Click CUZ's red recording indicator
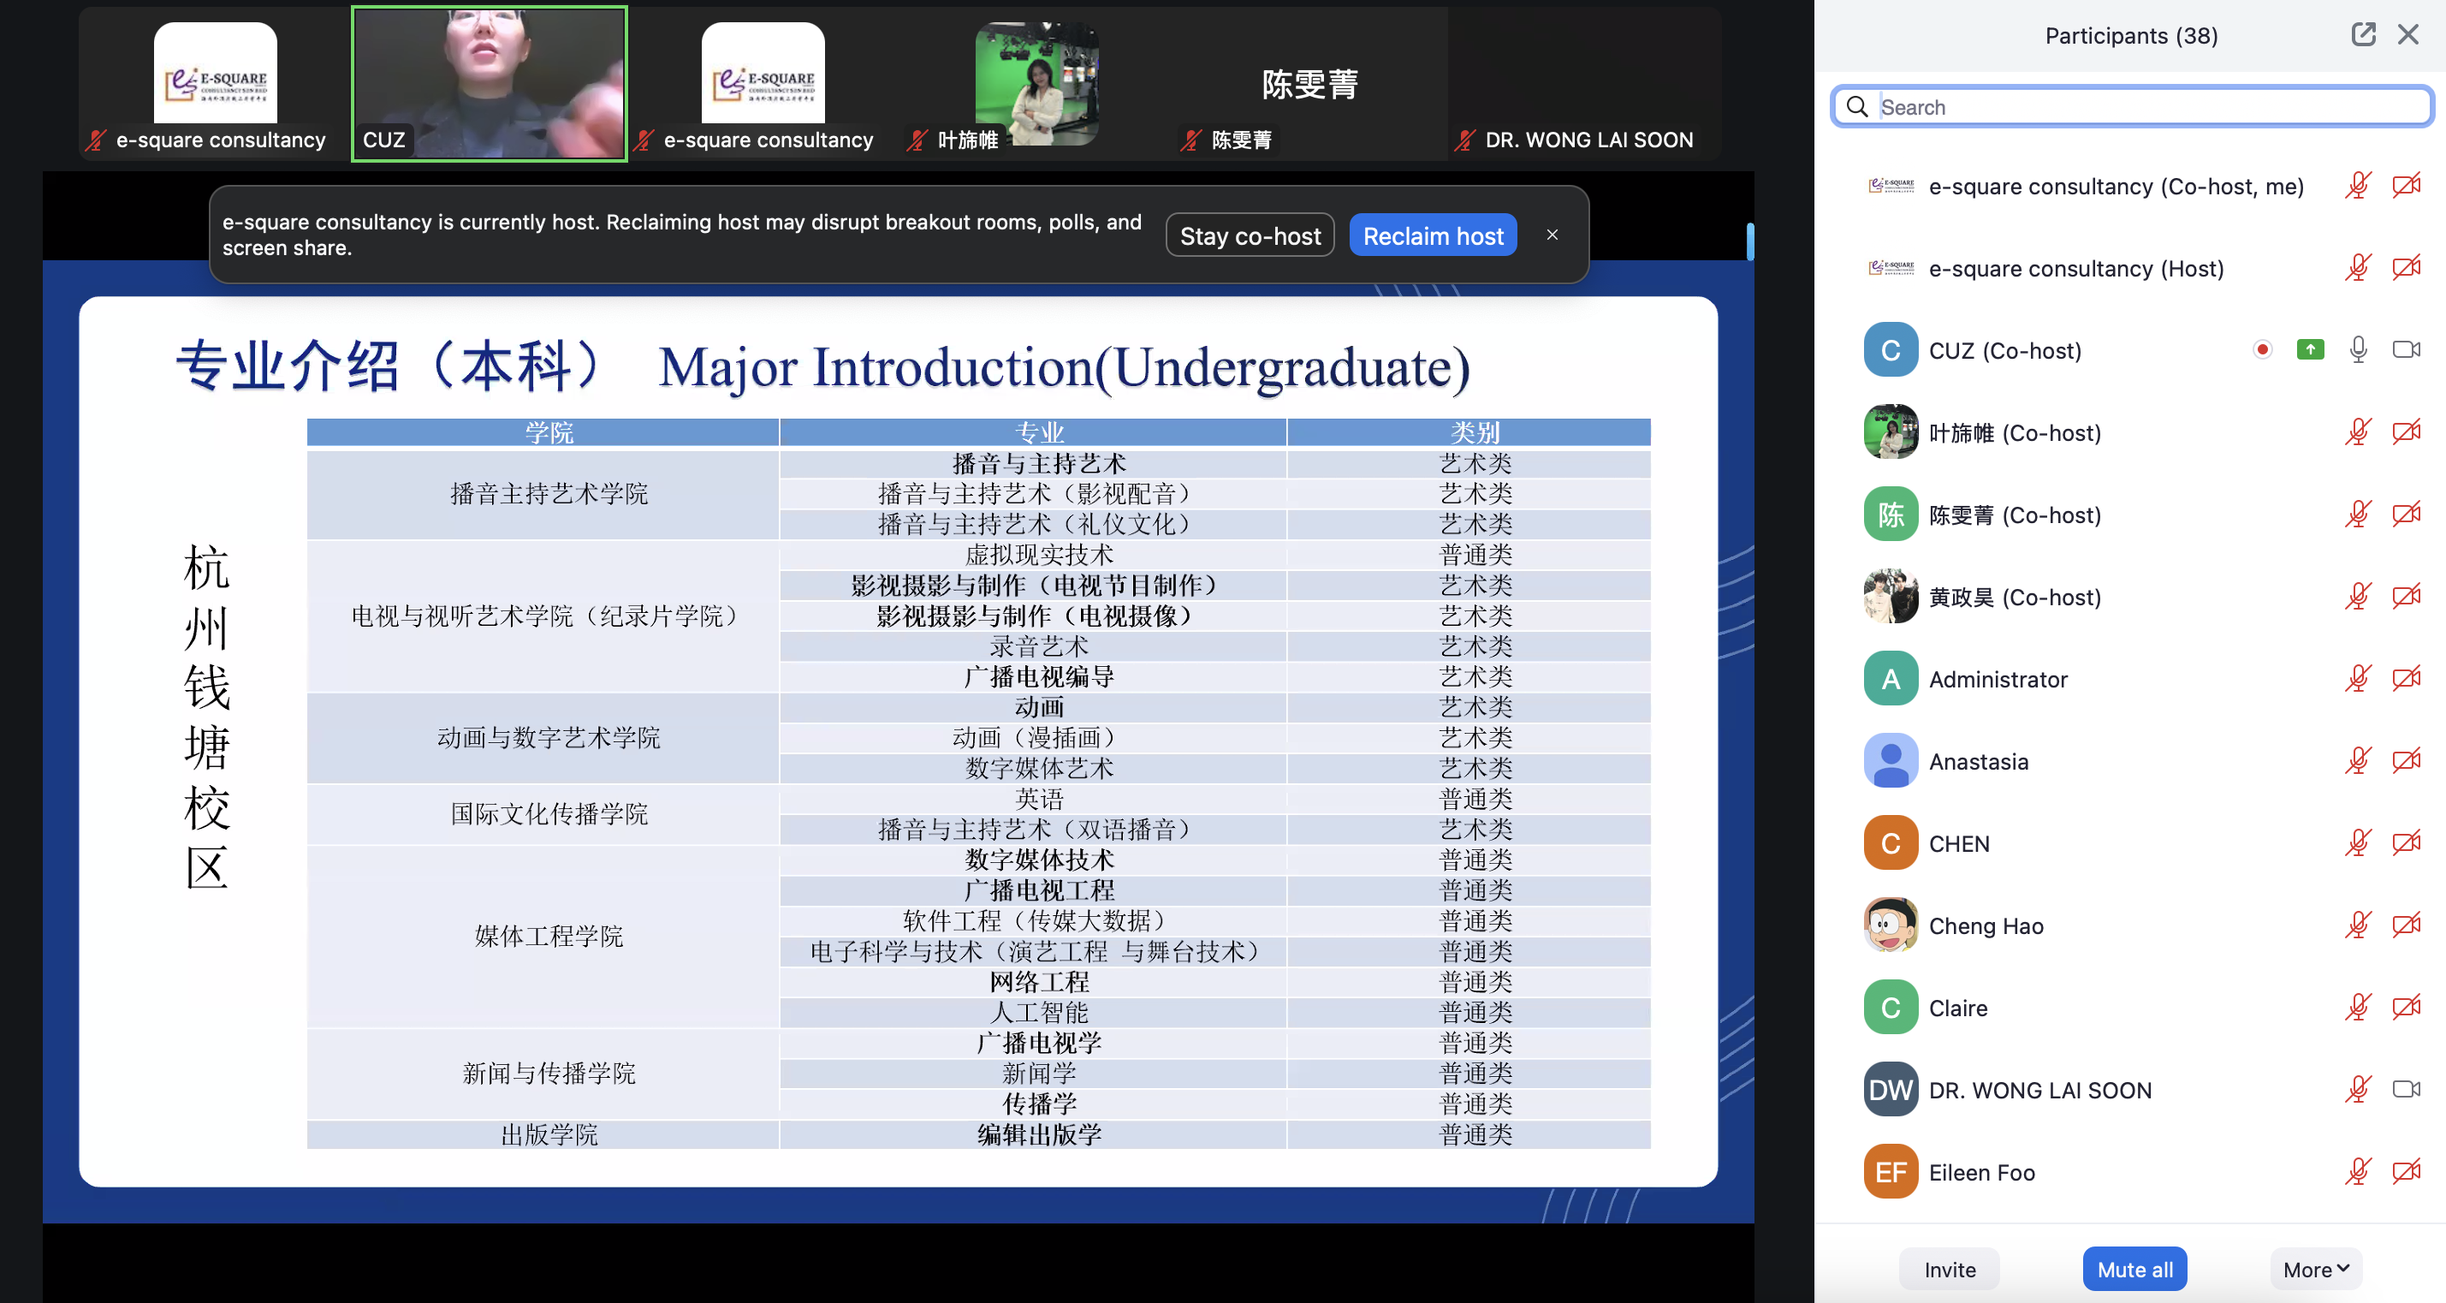Viewport: 2446px width, 1303px height. click(2262, 349)
